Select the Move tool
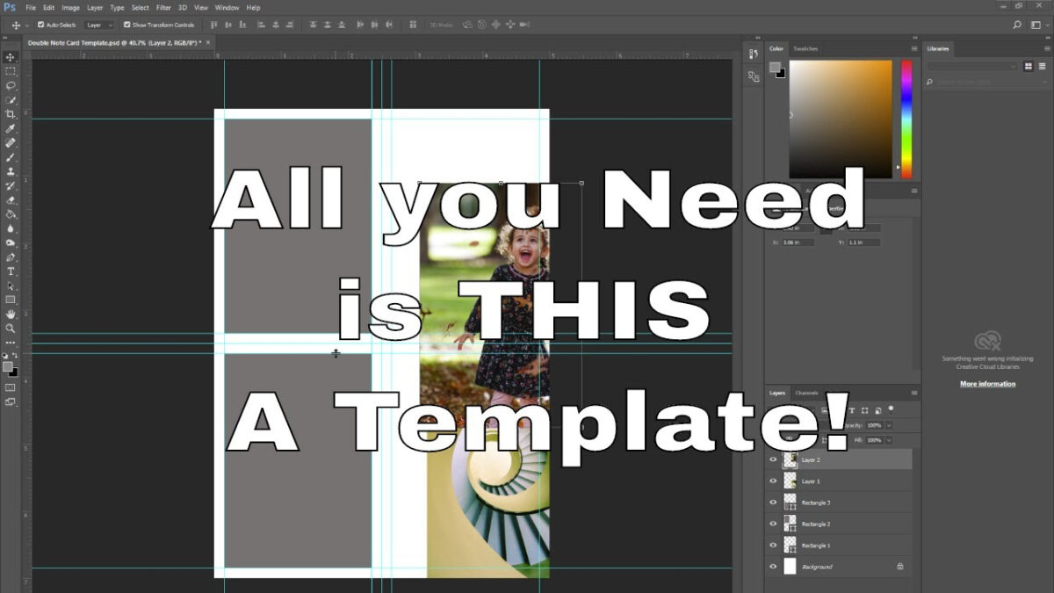The height and width of the screenshot is (593, 1054). 11,56
